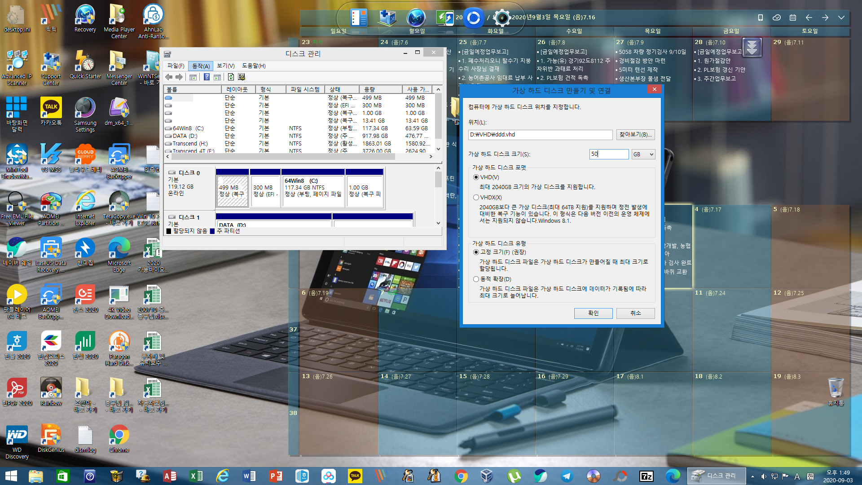
Task: Select the VHD(V) format radio button
Action: point(476,177)
